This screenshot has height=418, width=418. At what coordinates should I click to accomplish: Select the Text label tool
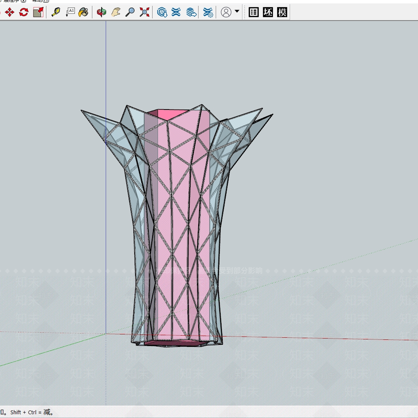(x=70, y=12)
